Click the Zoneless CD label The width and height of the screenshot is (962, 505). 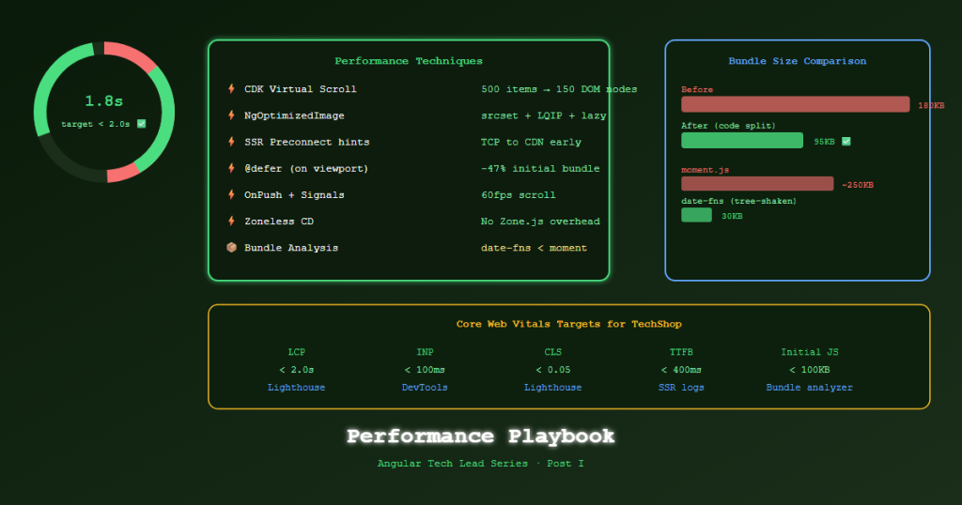coord(278,221)
